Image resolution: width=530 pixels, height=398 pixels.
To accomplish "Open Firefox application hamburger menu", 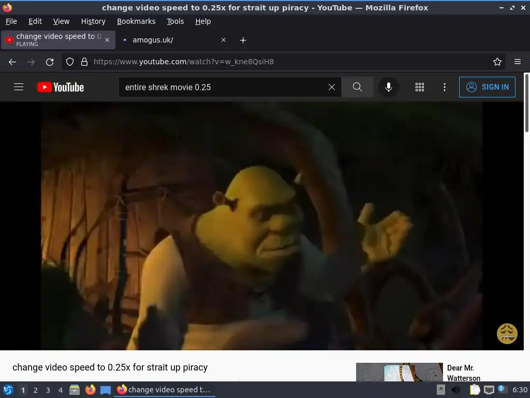I will (x=518, y=62).
